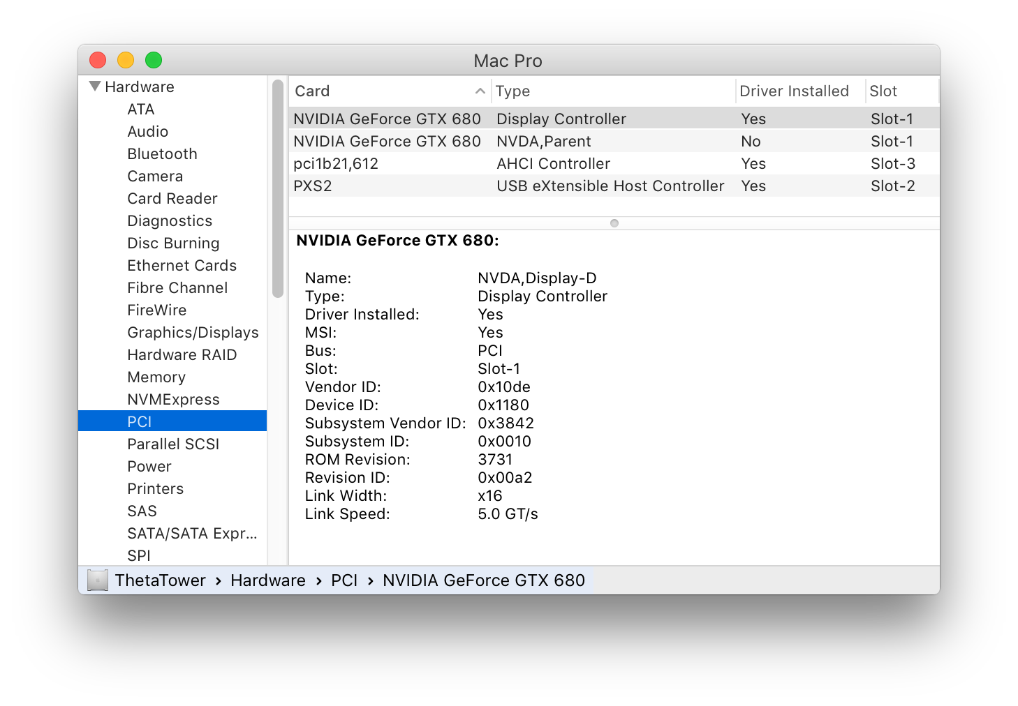Click the computer icon in path bar
The image size is (1018, 706).
click(x=98, y=580)
